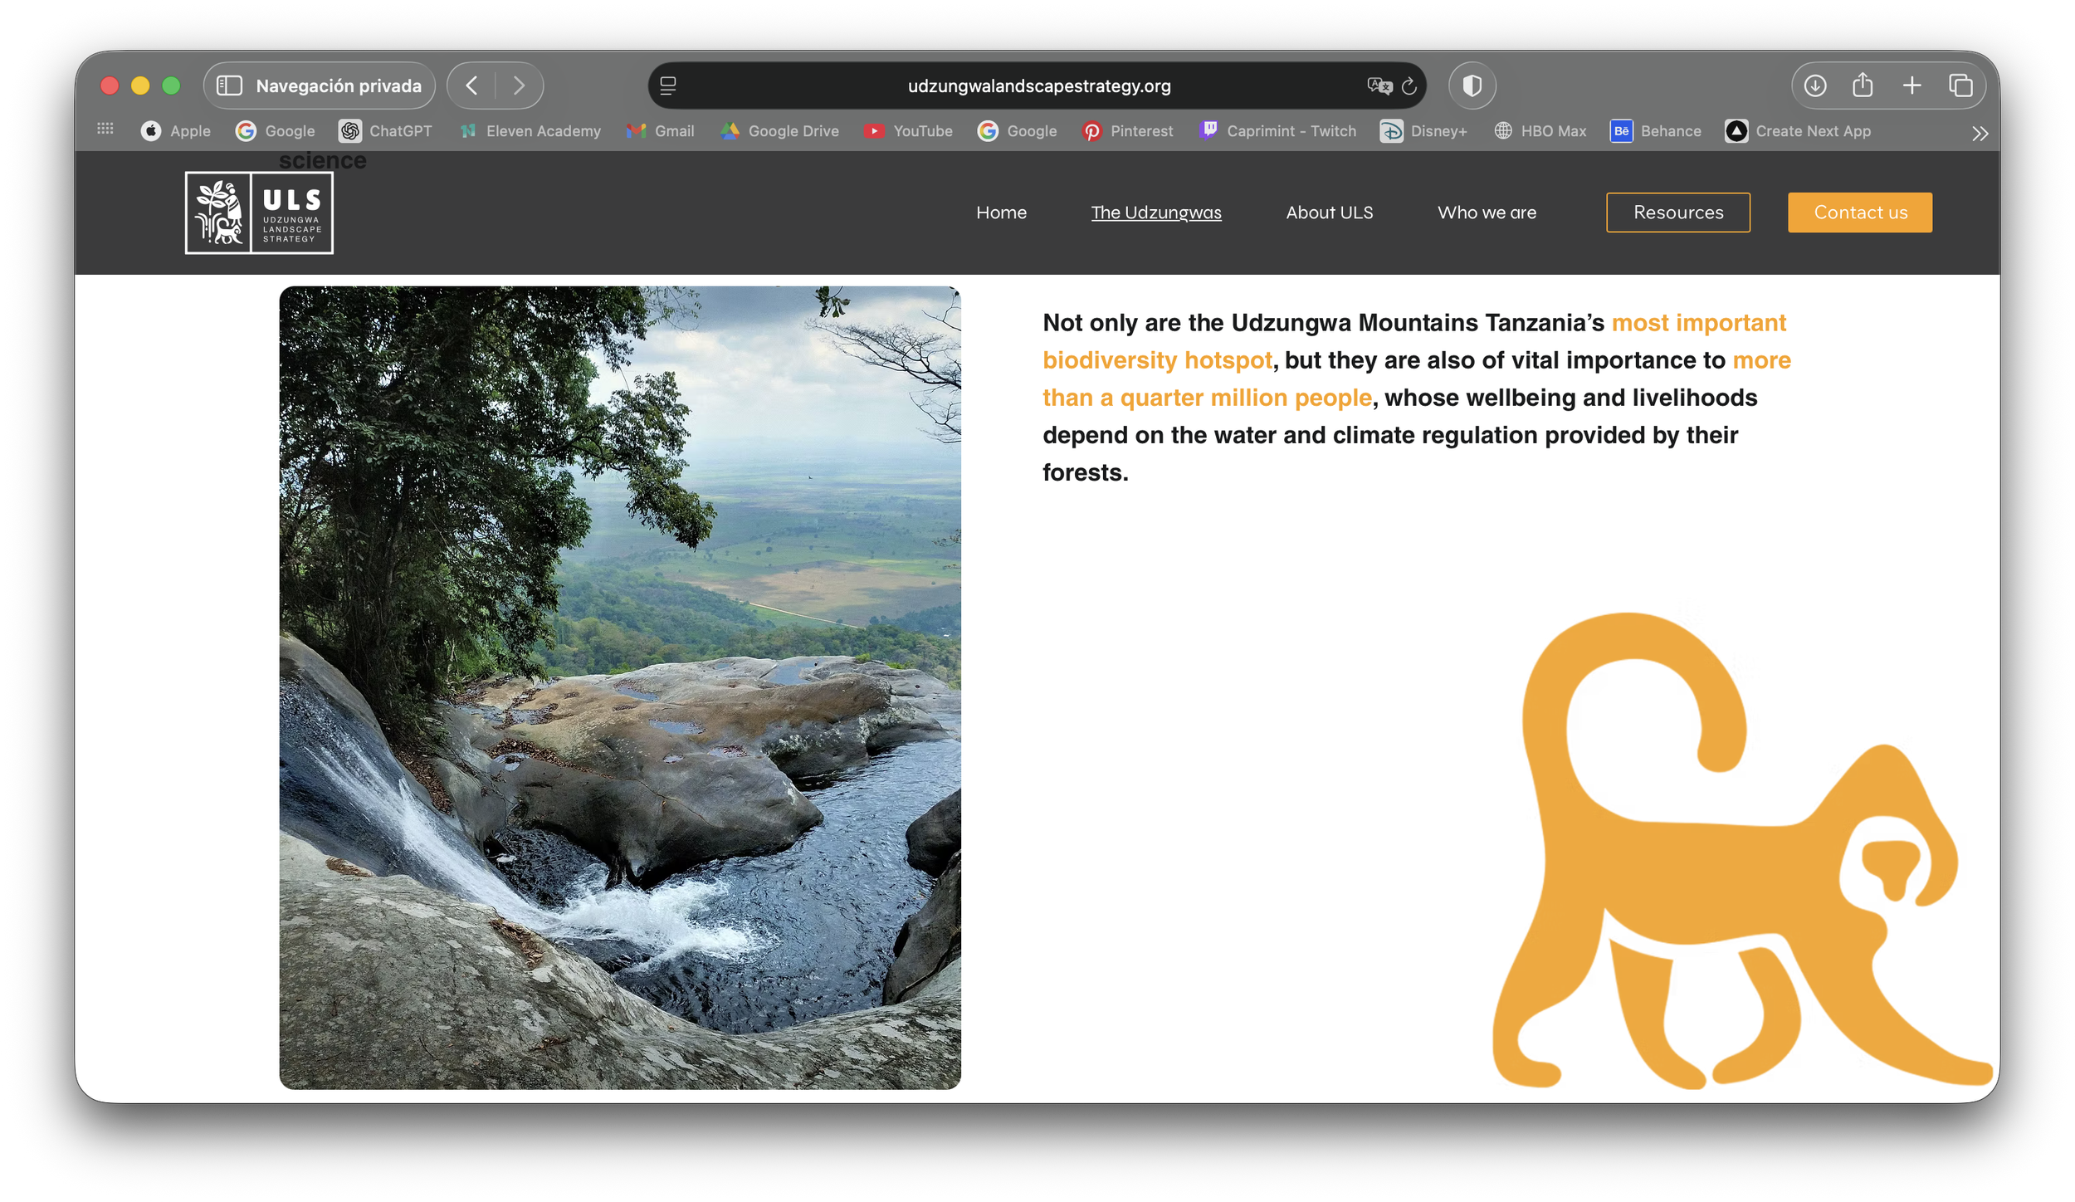Click the ULS logo
The width and height of the screenshot is (2075, 1202).
pos(259,213)
